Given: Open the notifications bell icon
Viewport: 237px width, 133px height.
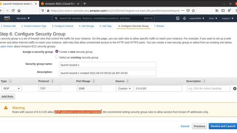Looking at the screenshot, I should (184, 18).
